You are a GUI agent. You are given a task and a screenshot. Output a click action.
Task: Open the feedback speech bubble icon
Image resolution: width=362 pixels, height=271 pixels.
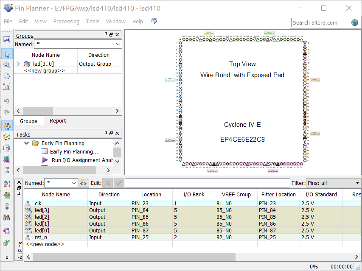pos(154,21)
